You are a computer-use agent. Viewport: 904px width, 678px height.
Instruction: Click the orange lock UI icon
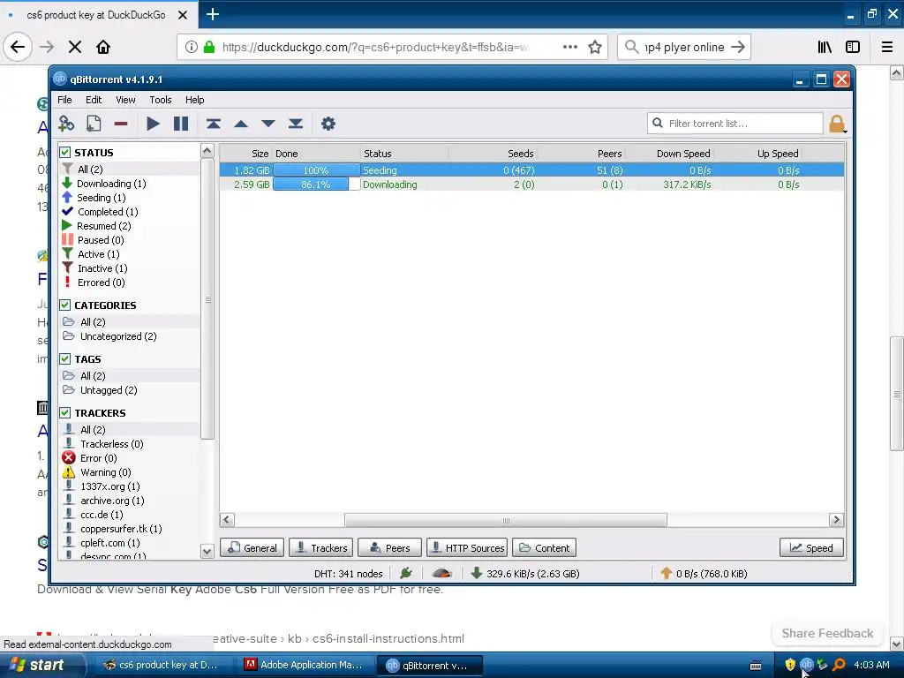click(x=837, y=124)
